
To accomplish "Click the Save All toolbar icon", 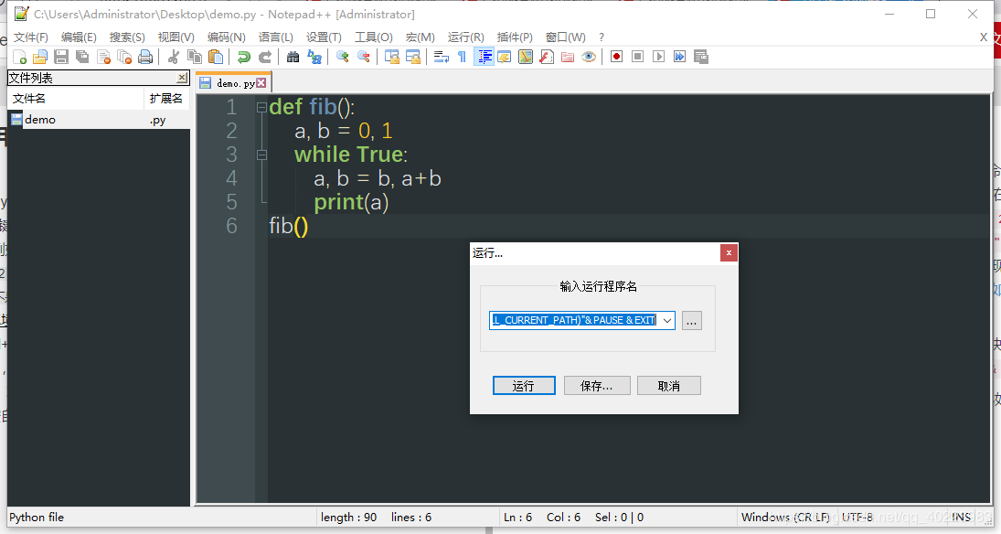I will [x=80, y=57].
